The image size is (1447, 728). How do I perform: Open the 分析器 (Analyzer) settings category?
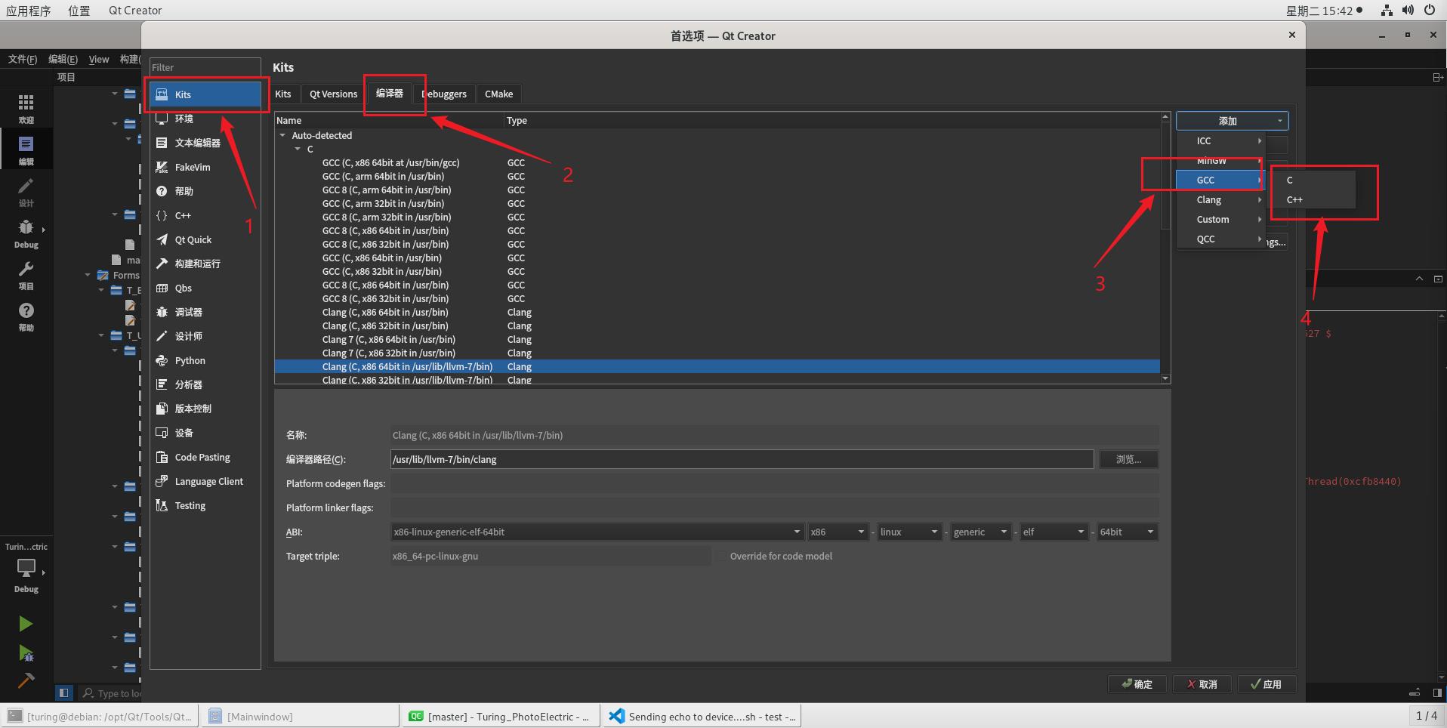(205, 384)
